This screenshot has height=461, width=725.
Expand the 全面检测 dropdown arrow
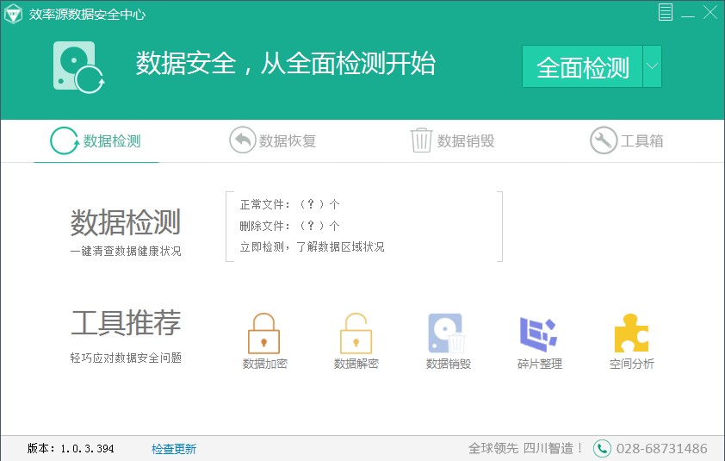click(652, 66)
